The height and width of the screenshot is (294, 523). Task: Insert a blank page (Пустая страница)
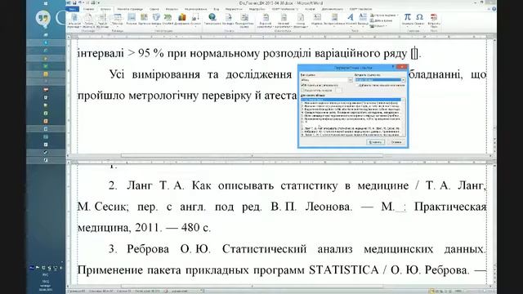tap(88, 20)
